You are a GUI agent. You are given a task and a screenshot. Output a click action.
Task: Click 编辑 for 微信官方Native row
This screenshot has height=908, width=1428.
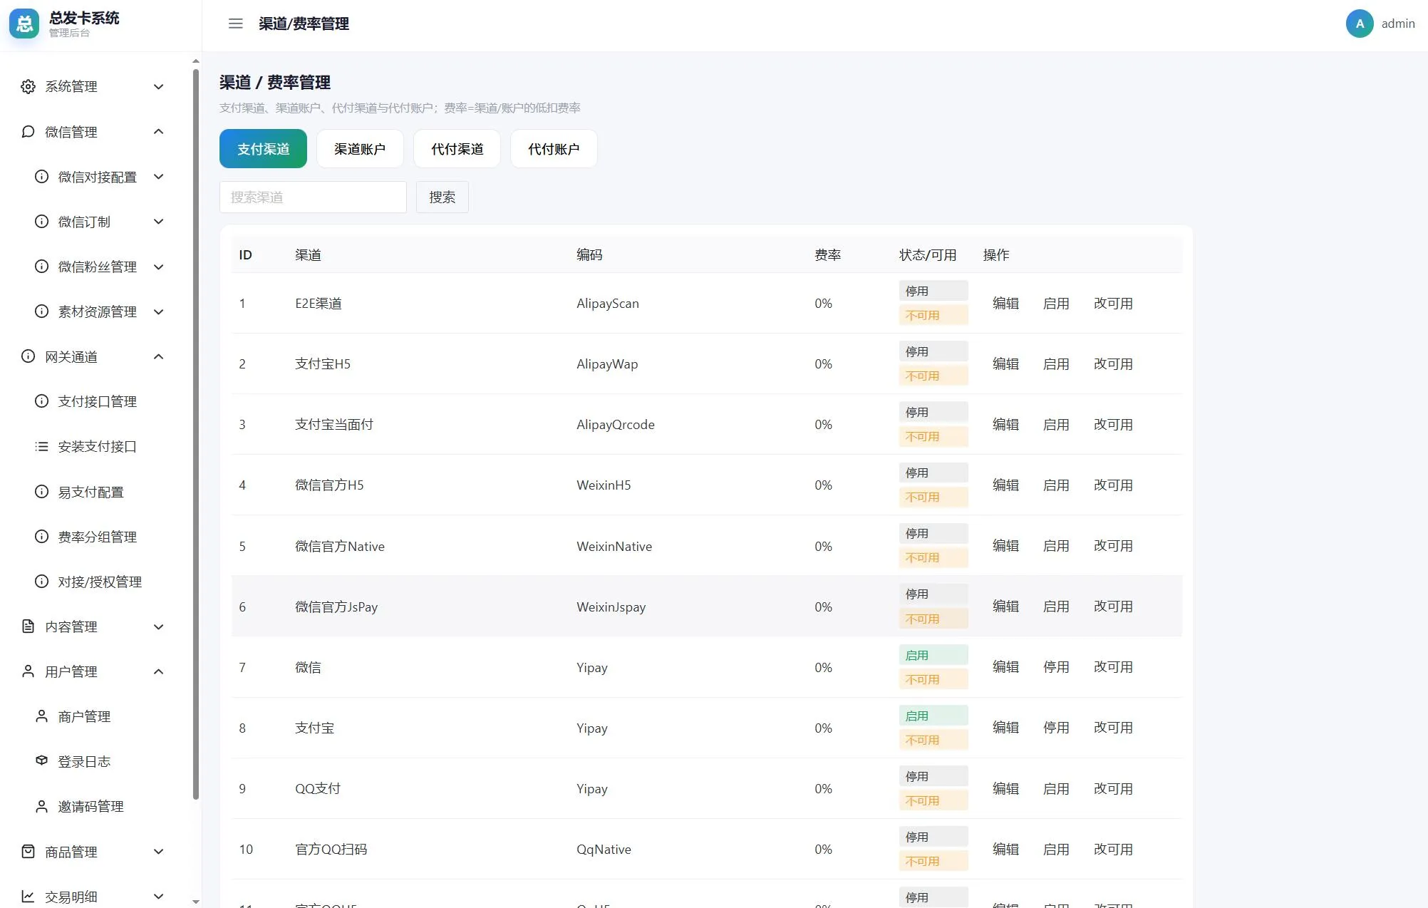(x=1005, y=545)
